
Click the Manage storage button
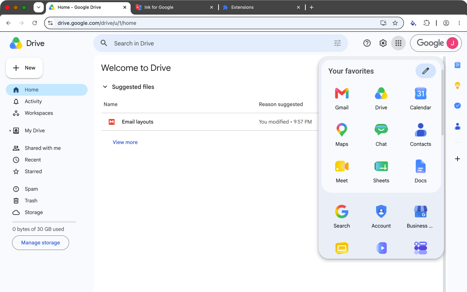(40, 243)
